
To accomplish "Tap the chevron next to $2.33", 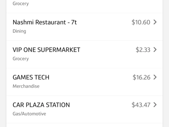I will click(155, 50).
